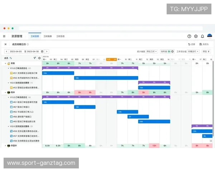This screenshot has width=215, height=172.
Task: Collapse V2.0 支持发放优惠券 (1) group
Action: pyautogui.click(x=8, y=83)
